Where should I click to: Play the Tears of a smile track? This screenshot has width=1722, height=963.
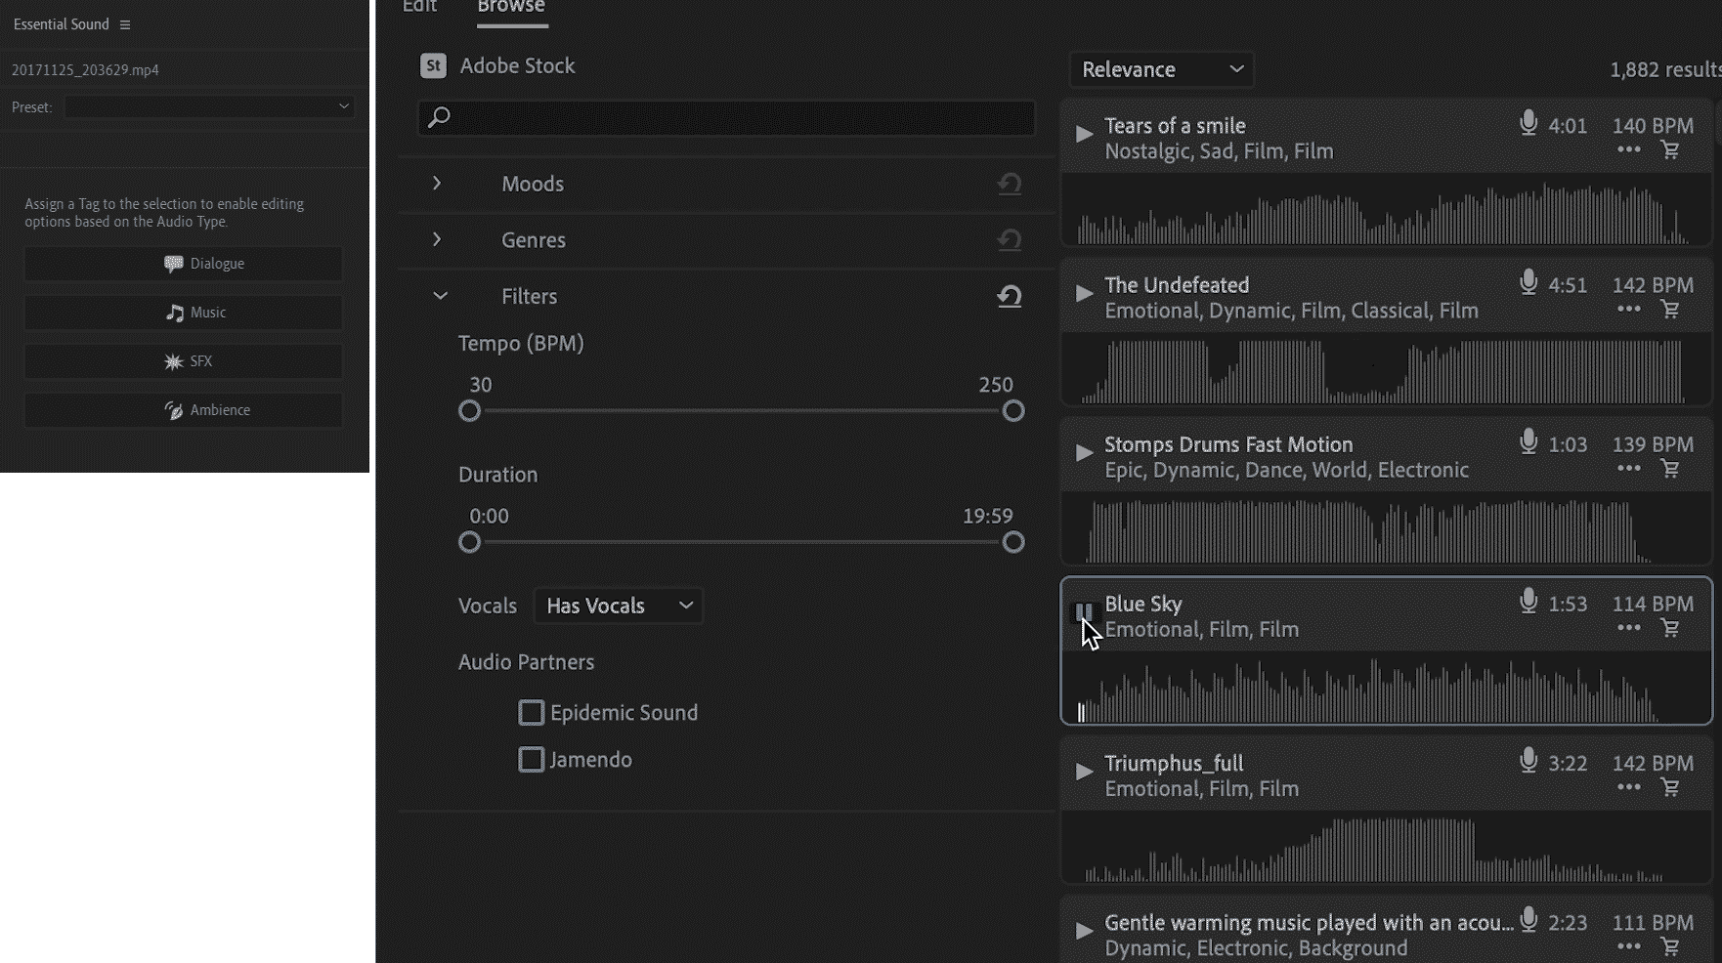point(1084,134)
